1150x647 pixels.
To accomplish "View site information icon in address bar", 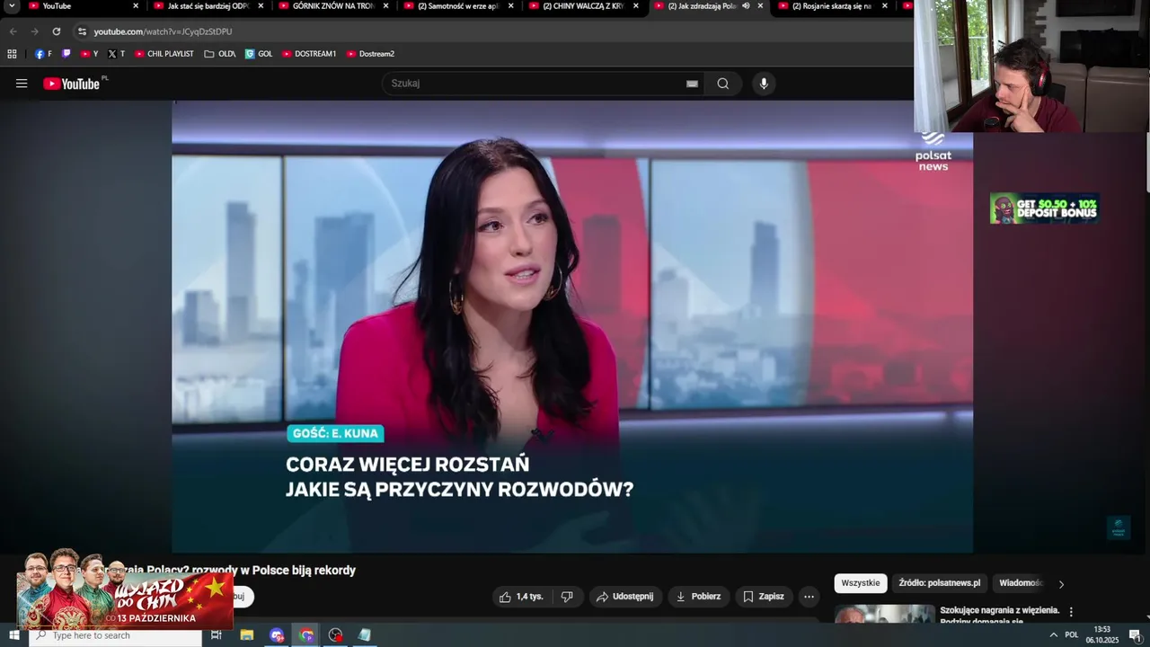I will click(82, 31).
